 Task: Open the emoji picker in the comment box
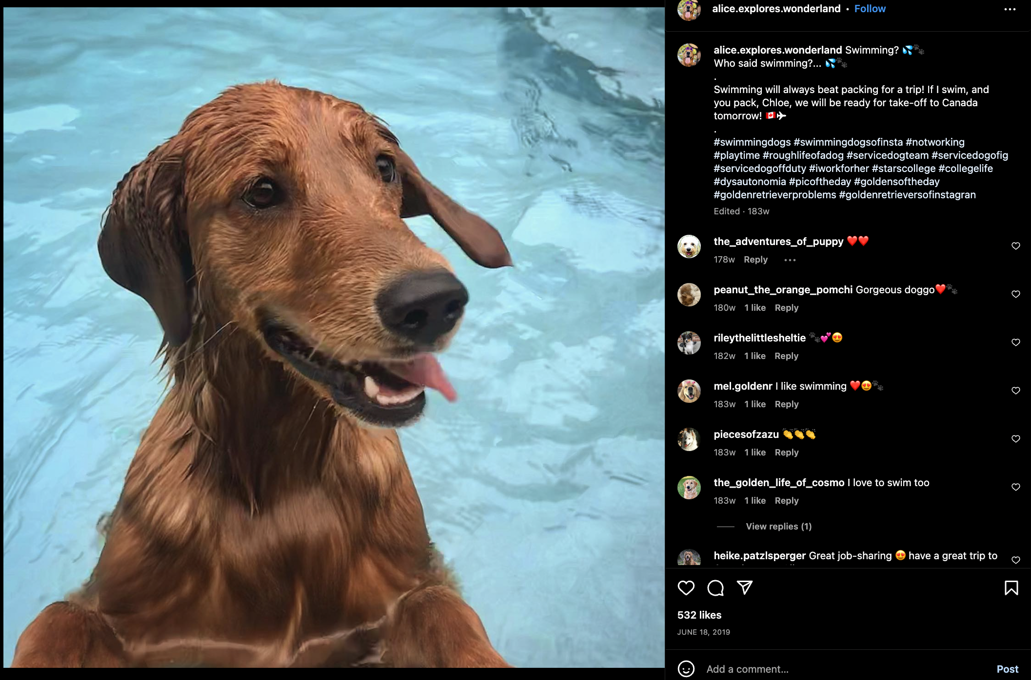pos(686,669)
